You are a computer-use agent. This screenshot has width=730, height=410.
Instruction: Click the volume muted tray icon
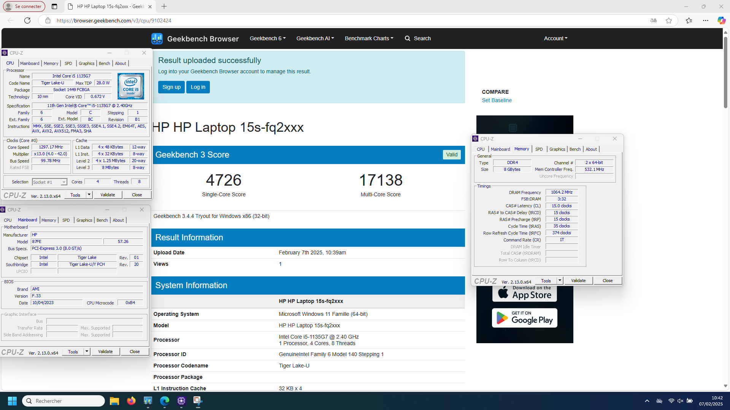pos(680,401)
